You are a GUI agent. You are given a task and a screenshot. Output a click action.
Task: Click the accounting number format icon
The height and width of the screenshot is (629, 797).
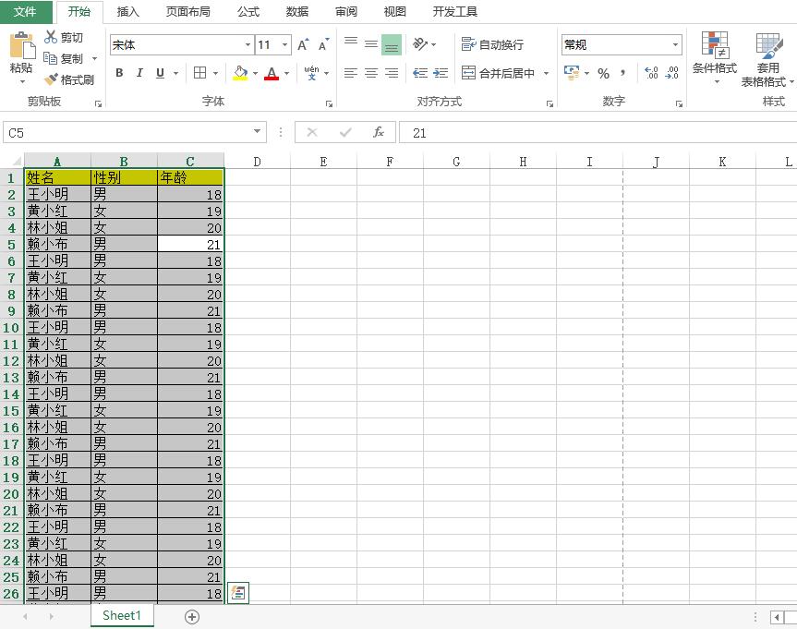(572, 73)
